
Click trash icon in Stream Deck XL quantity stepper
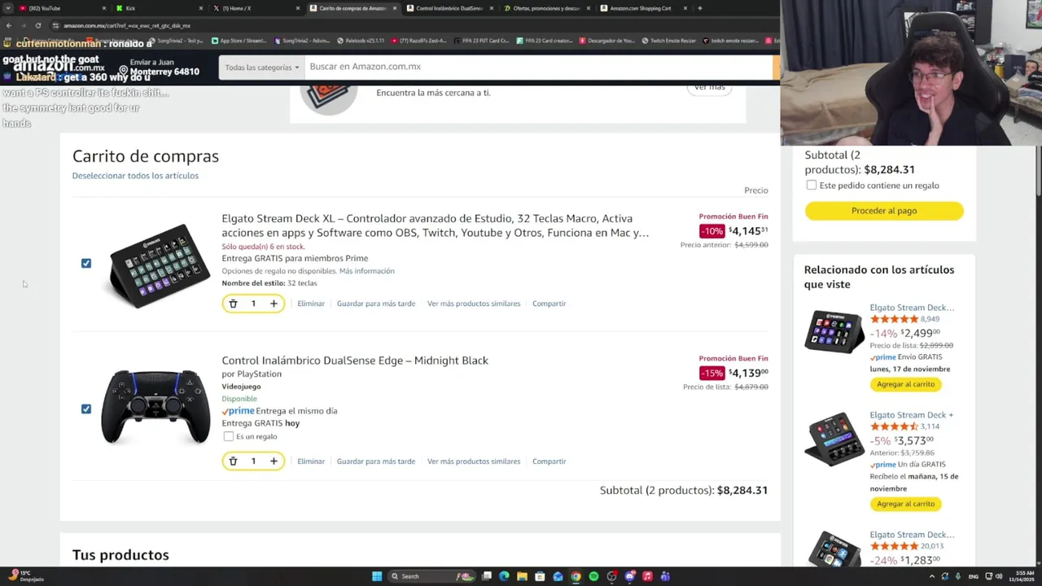point(233,304)
